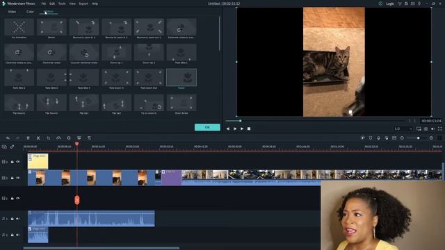This screenshot has height=250, width=445.
Task: Click the timeline zoom slider handle
Action: click(x=418, y=138)
